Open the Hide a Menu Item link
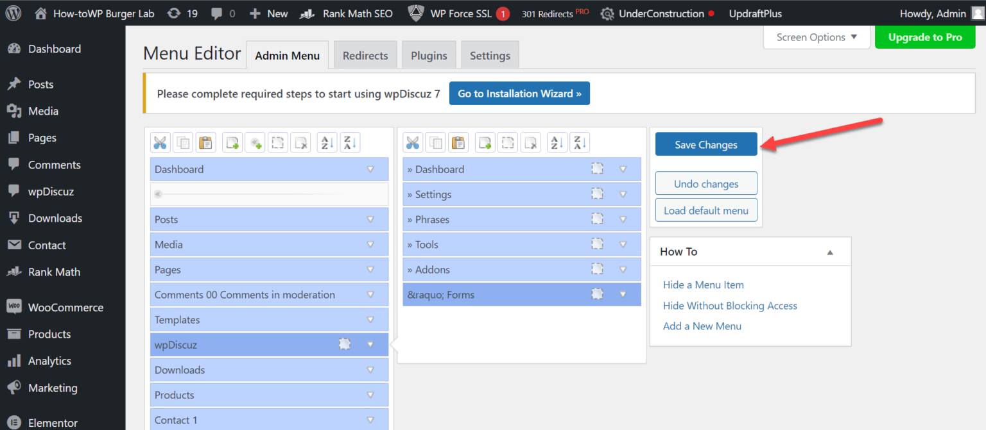This screenshot has width=986, height=430. (x=703, y=285)
